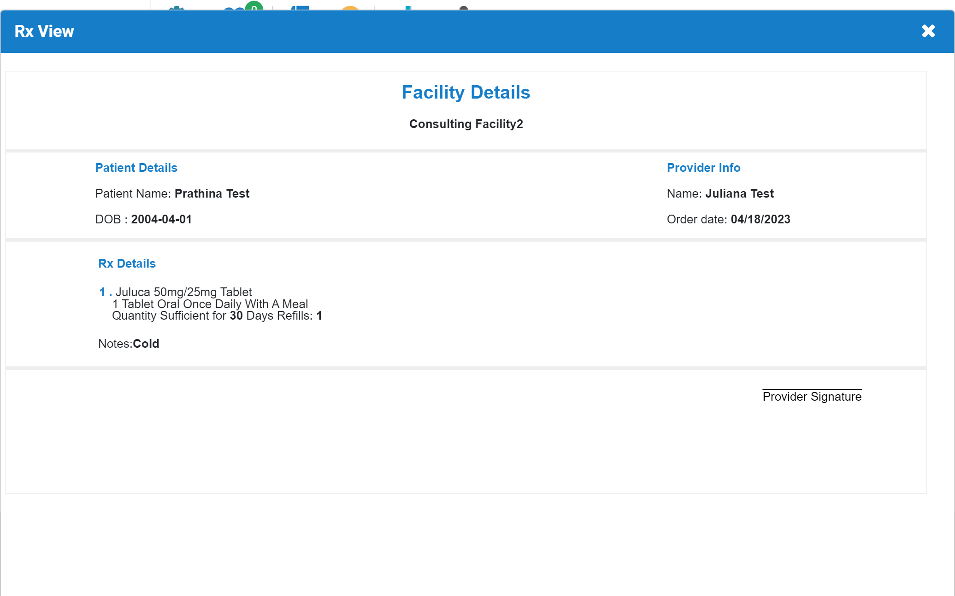This screenshot has width=955, height=596.
Task: Click the Rx View title text
Action: click(x=44, y=31)
